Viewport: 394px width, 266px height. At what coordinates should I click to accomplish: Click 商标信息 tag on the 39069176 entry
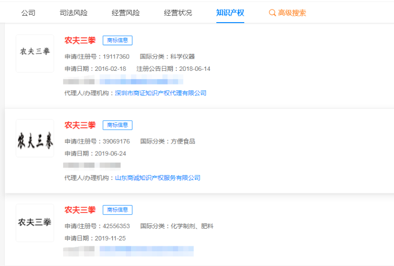point(118,125)
